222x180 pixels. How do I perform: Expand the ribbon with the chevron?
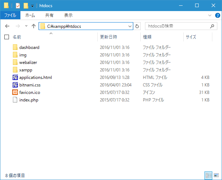click(x=210, y=15)
